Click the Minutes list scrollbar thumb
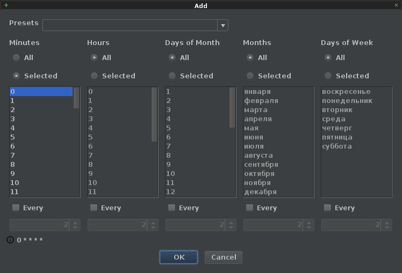This screenshot has height=273, width=402. [x=76, y=98]
